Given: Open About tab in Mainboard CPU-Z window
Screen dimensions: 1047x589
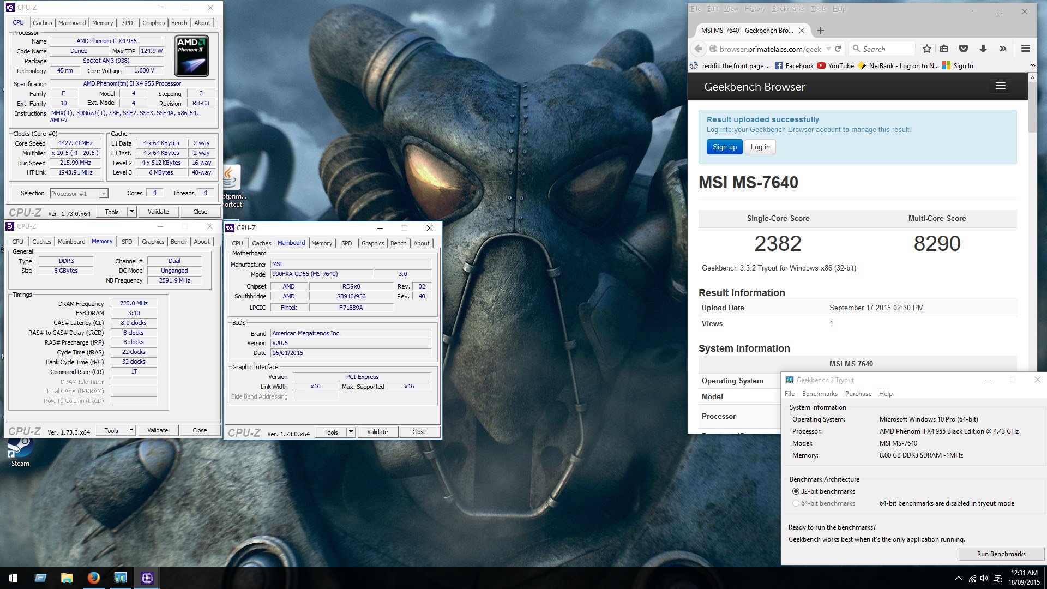Looking at the screenshot, I should pos(422,243).
